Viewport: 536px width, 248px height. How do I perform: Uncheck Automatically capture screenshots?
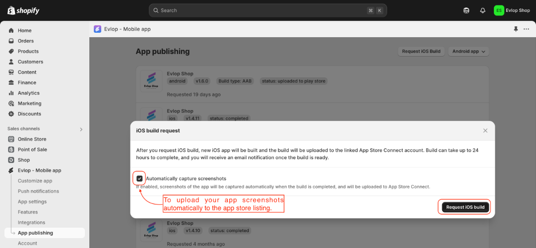coord(139,179)
